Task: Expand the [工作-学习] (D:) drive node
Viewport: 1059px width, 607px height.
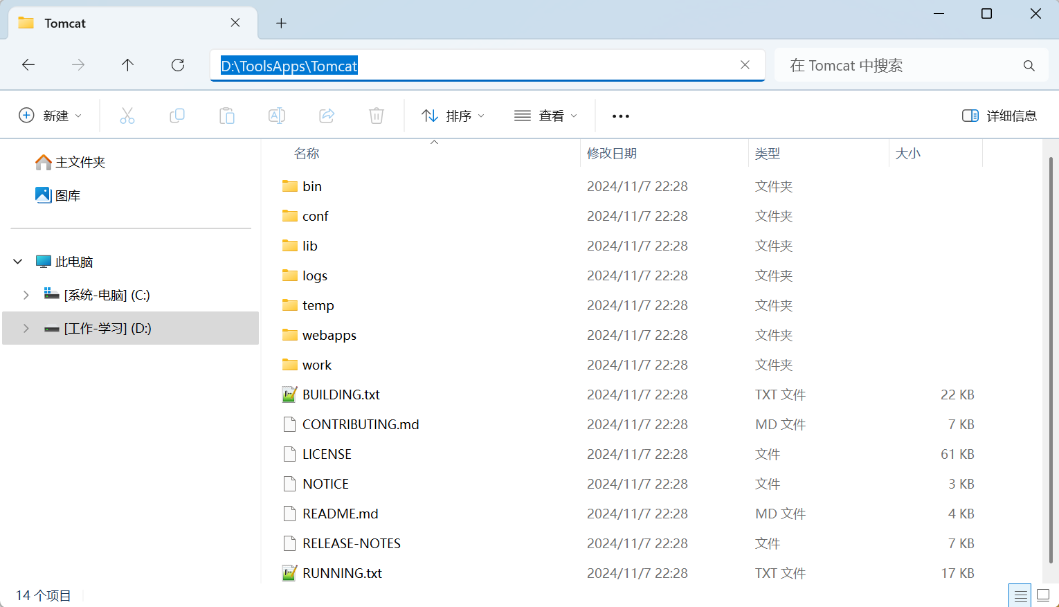Action: coord(26,328)
